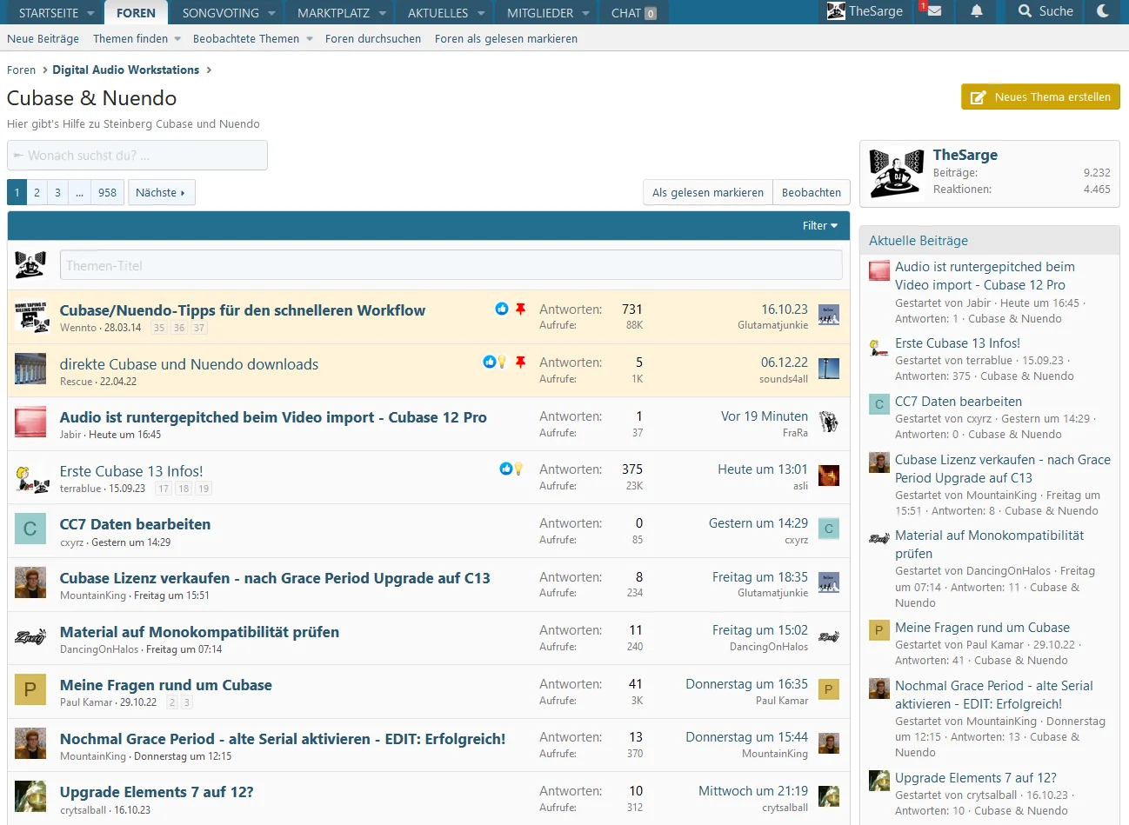Open thread CC7 Daten bearbeiten in list
This screenshot has height=825, width=1129.
[135, 524]
